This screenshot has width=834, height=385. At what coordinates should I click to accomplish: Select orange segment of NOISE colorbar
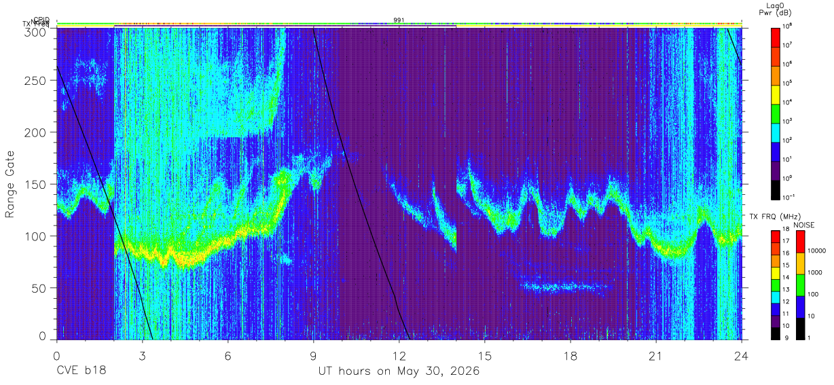(x=800, y=263)
